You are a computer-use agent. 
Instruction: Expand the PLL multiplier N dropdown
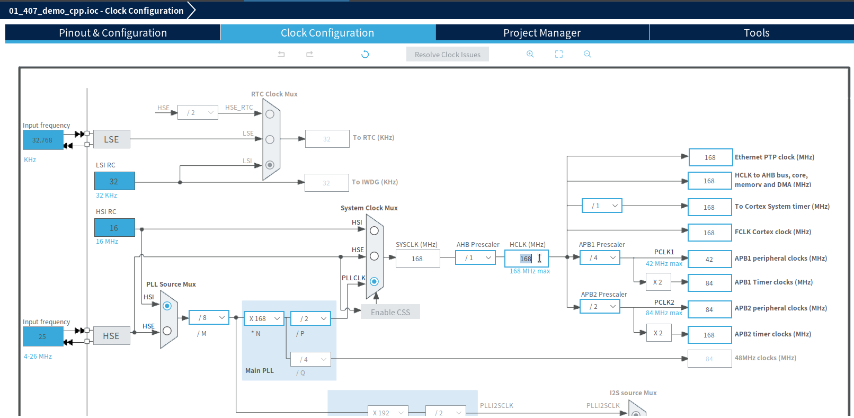coord(264,318)
